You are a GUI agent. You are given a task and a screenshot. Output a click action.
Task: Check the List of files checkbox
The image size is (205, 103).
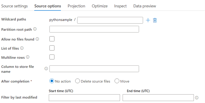[52, 48]
